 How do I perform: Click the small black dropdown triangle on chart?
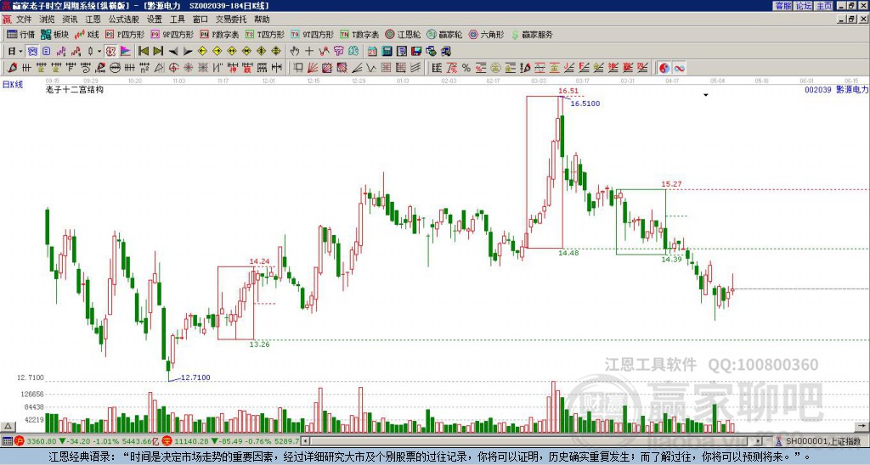click(706, 95)
